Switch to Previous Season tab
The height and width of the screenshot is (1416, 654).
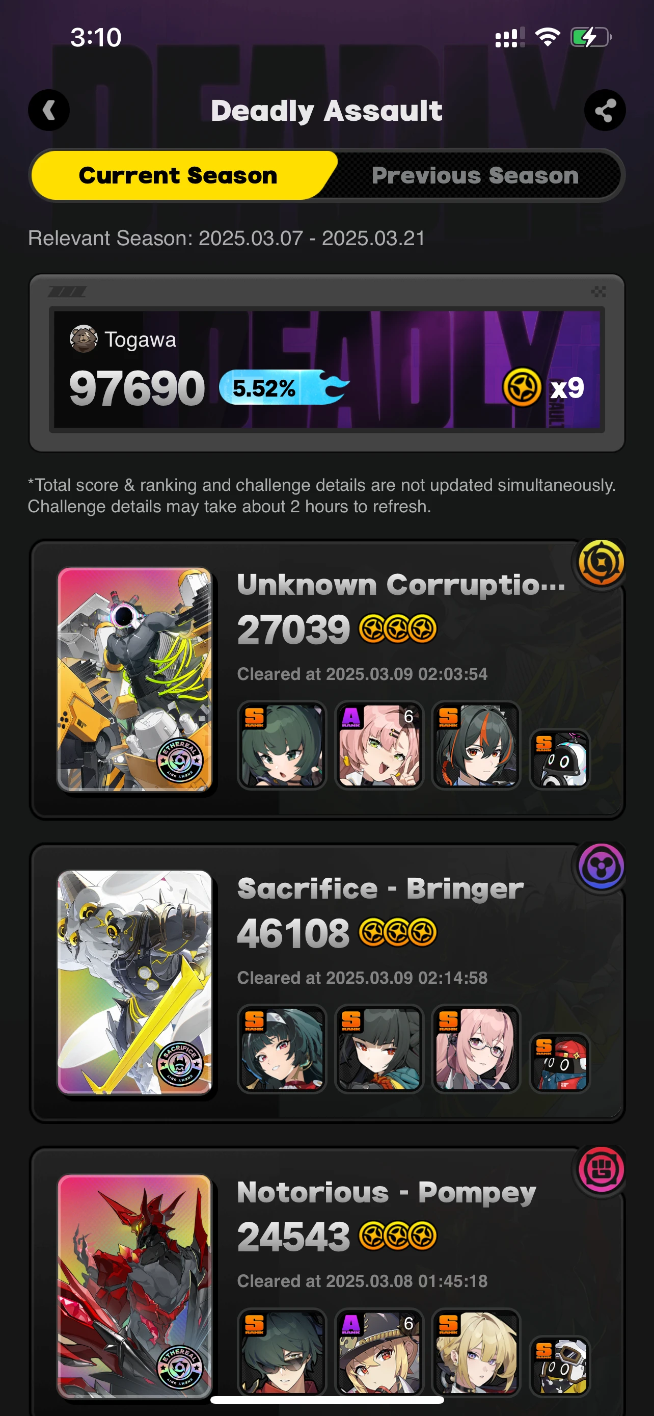coord(475,175)
